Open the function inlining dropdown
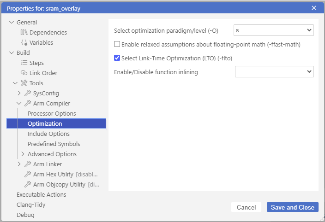Viewport: 325px width, 222px height. click(x=274, y=71)
